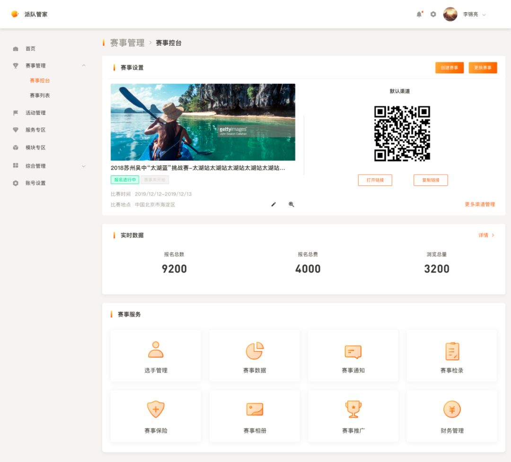
Task: Open 赛事通知 message card
Action: tap(353, 356)
